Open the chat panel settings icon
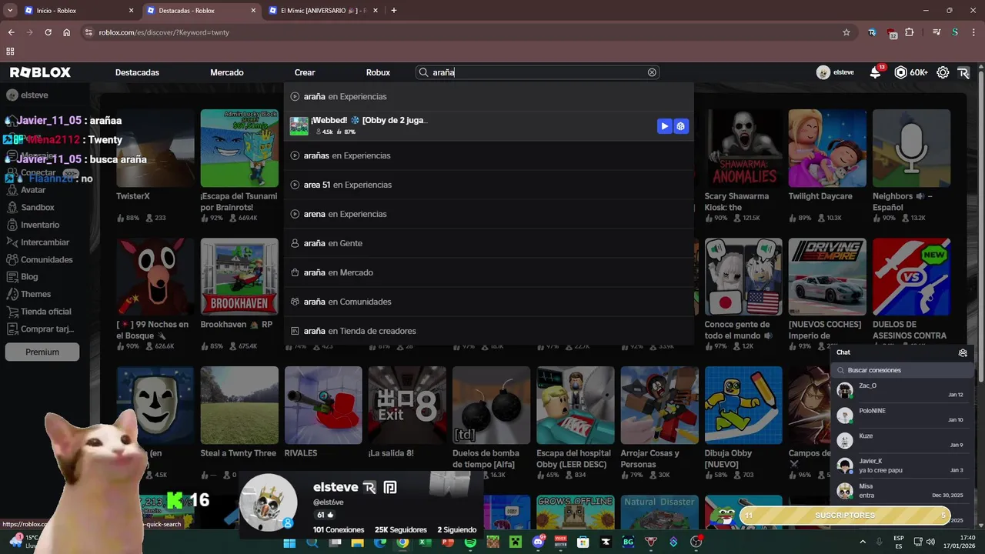The height and width of the screenshot is (554, 985). tap(963, 352)
